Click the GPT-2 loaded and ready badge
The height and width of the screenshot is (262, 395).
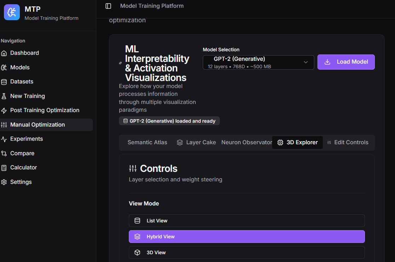[x=169, y=121]
